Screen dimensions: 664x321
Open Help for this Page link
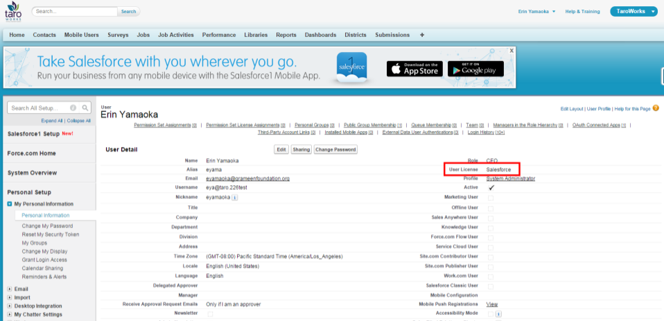[x=632, y=109]
